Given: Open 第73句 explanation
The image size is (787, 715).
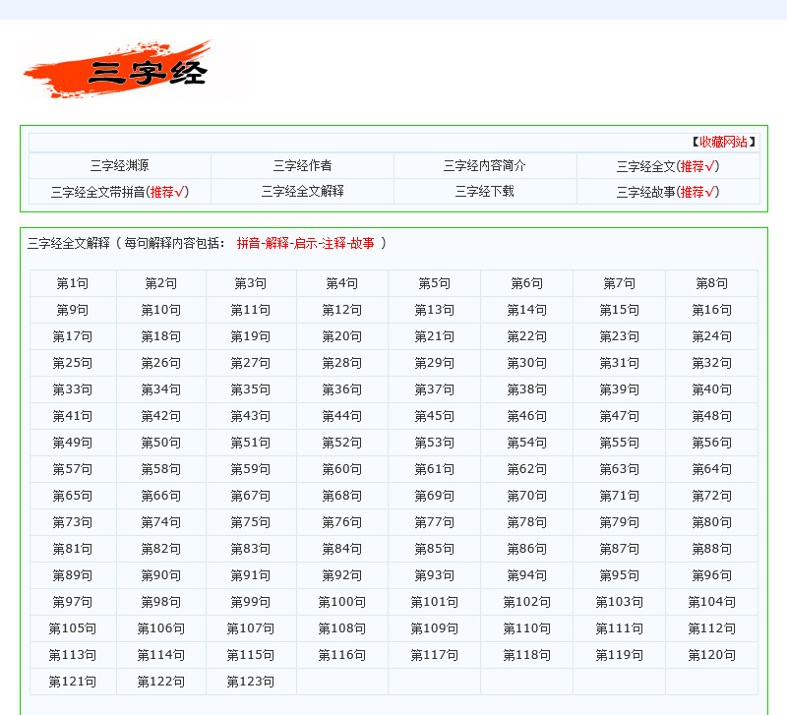Looking at the screenshot, I should tap(72, 523).
